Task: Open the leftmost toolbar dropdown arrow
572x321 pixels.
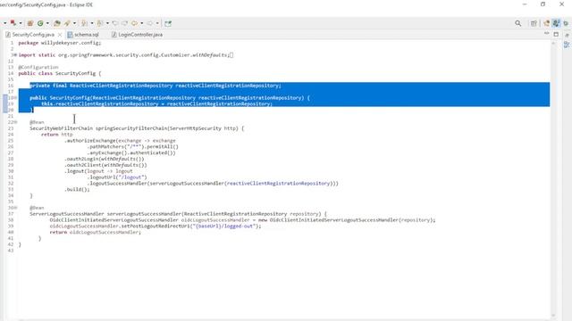Action: click(x=5, y=23)
